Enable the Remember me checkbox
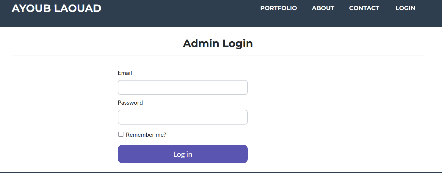Image resolution: width=442 pixels, height=173 pixels. point(121,134)
